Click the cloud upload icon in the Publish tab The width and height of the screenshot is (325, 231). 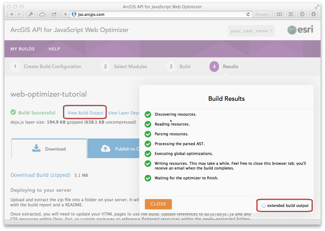point(105,148)
